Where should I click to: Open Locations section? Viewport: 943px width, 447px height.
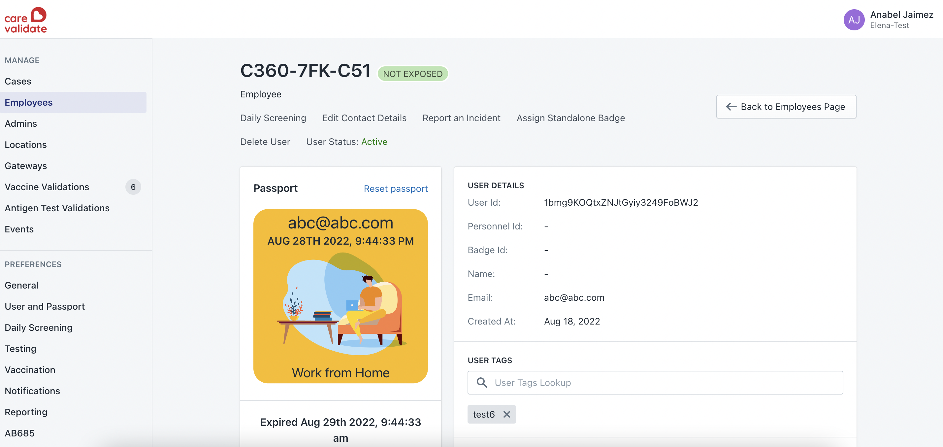[26, 145]
